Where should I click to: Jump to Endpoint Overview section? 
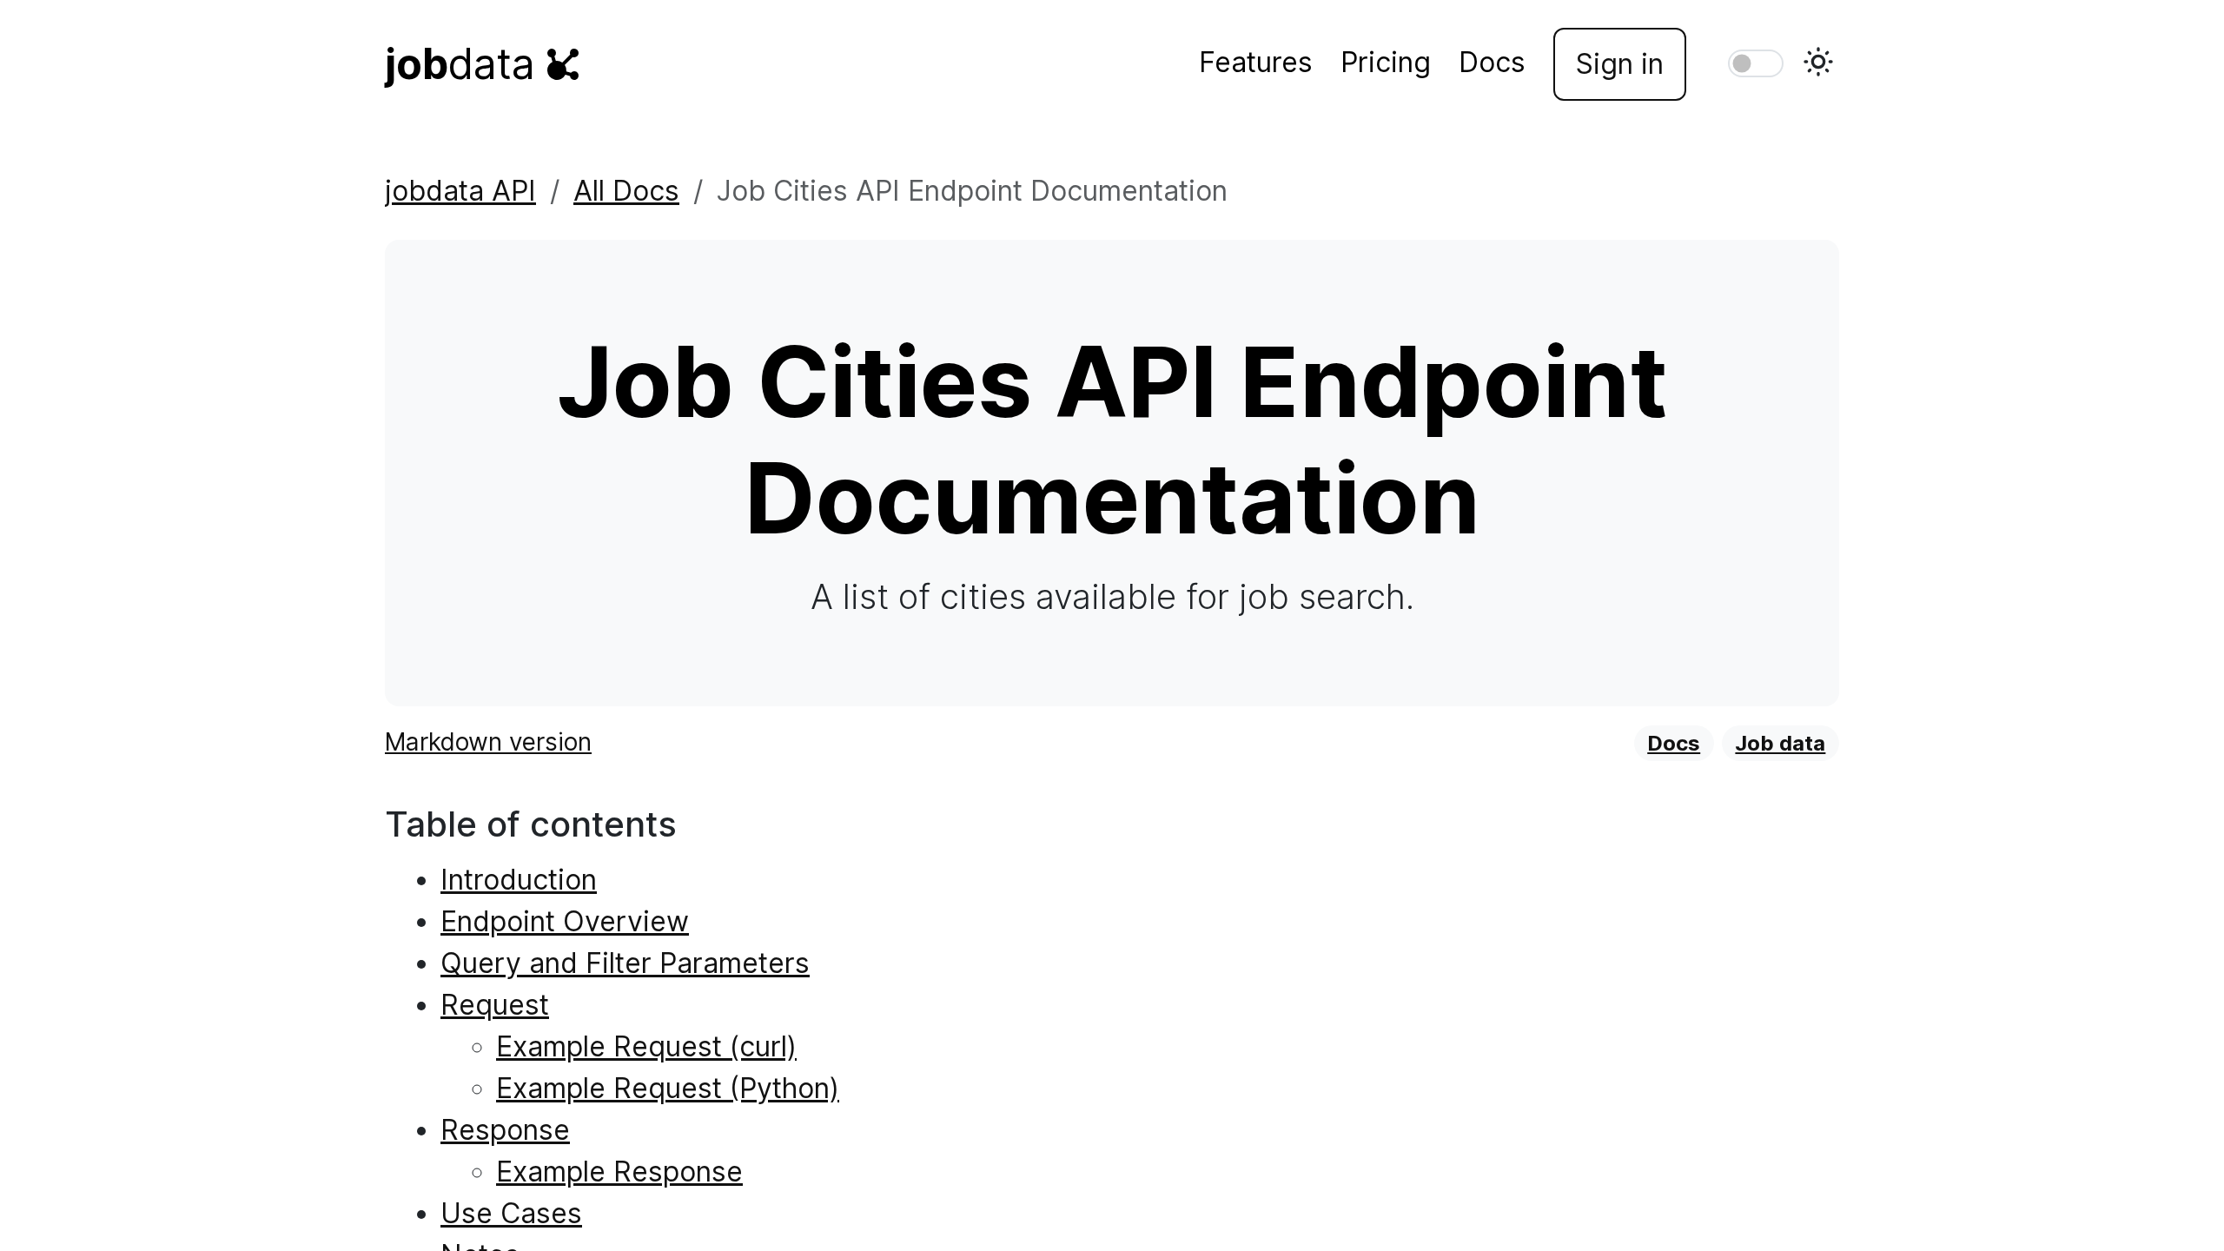[x=564, y=922]
